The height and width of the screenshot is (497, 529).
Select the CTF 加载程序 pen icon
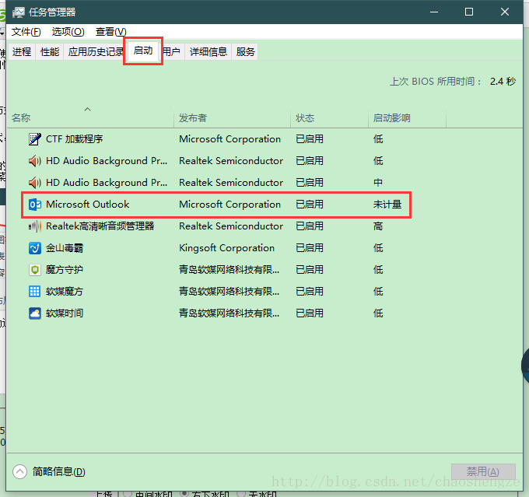click(x=35, y=139)
